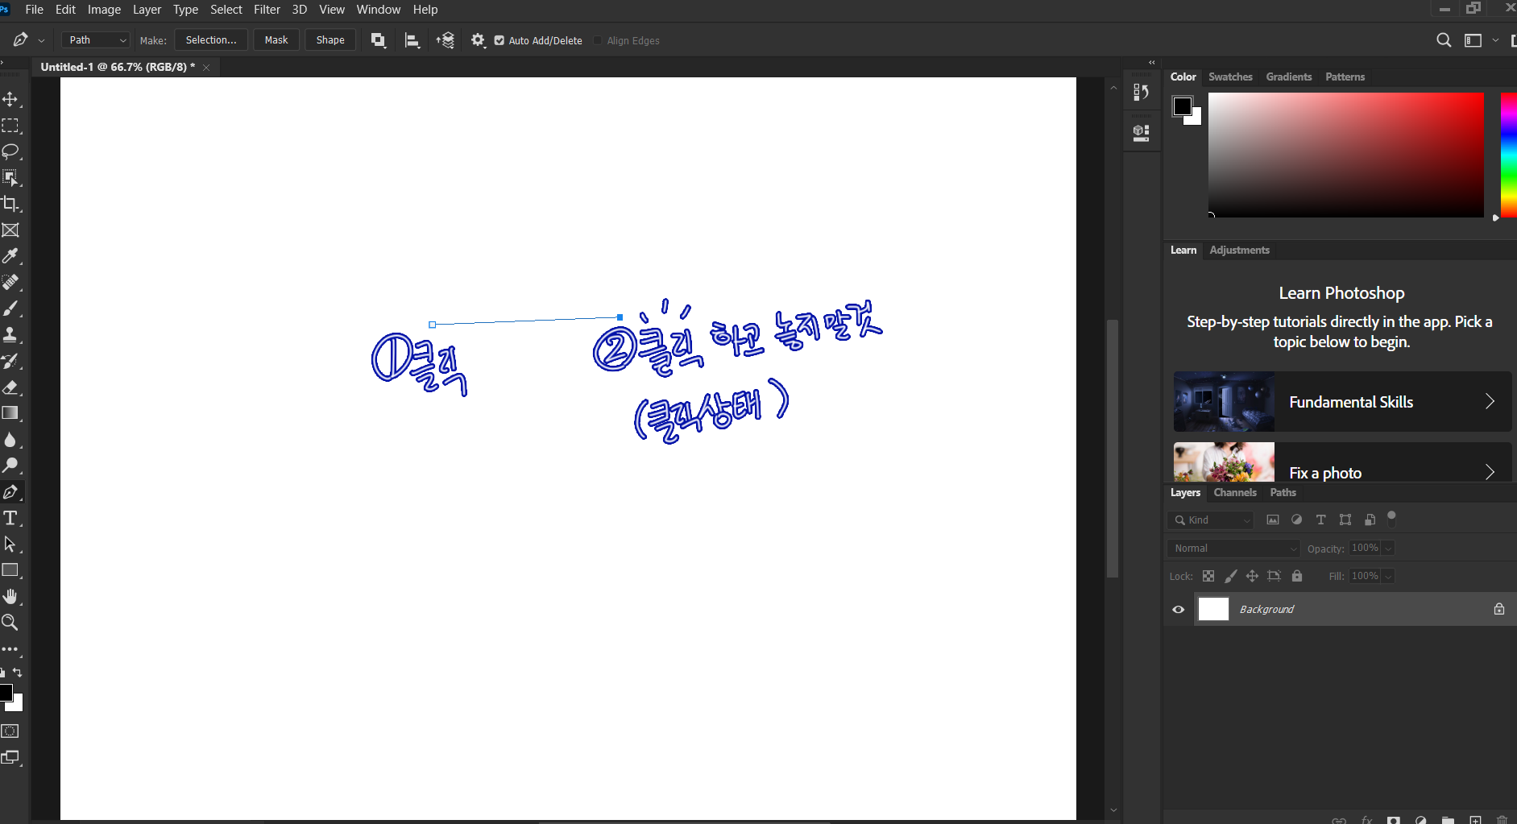Open the Filter menu
This screenshot has height=824, width=1517.
267,10
